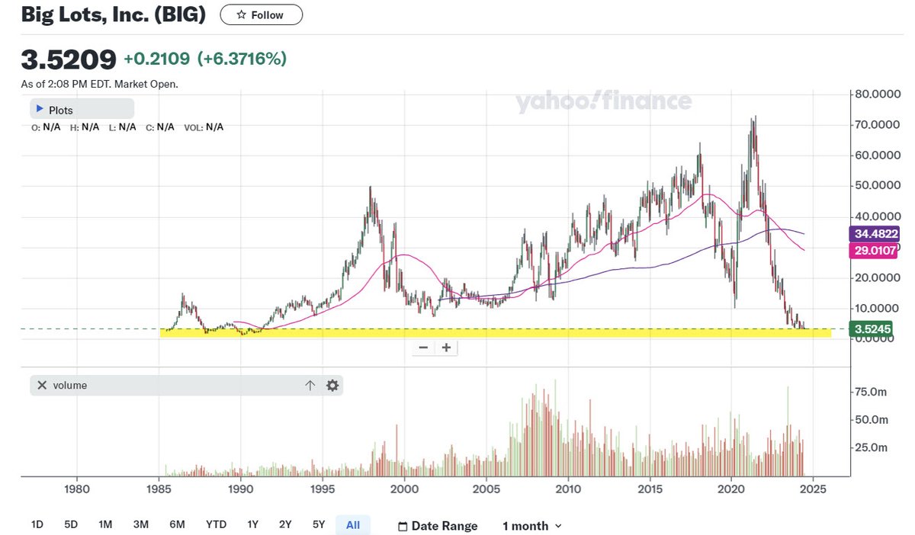
Task: Select the 1D range
Action: (x=37, y=524)
